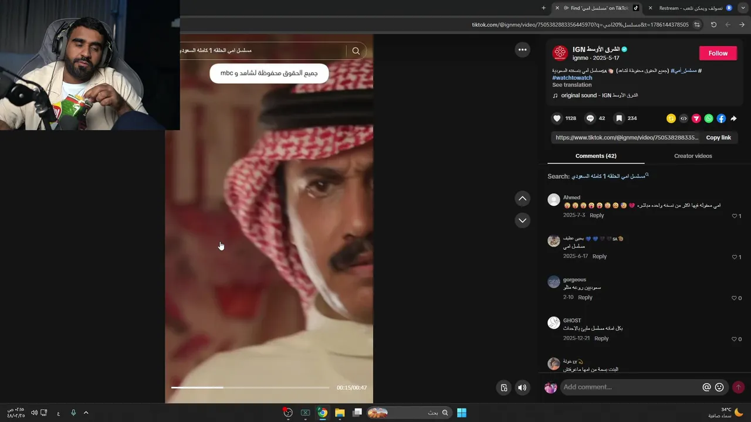
Task: Reply to GHOST's comment
Action: [601, 339]
